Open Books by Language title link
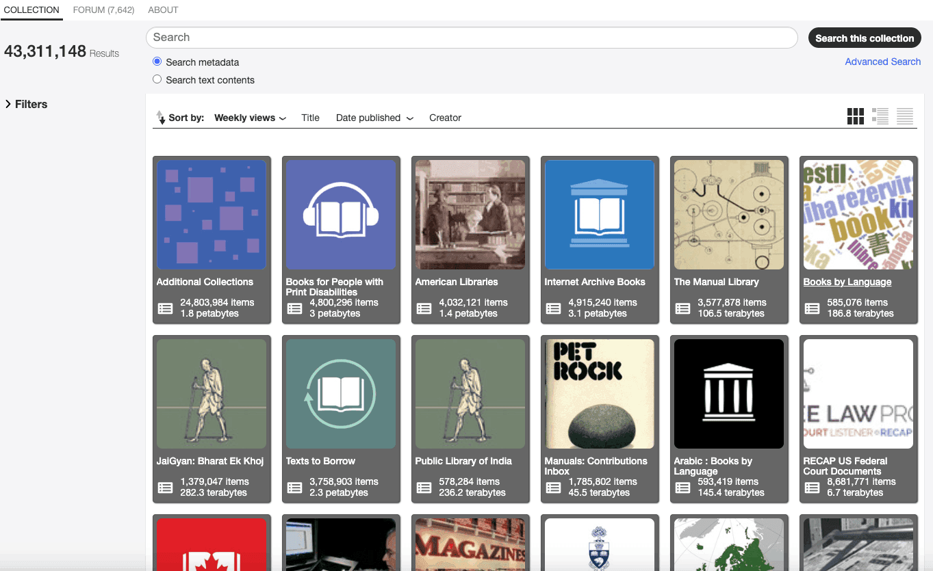933x571 pixels. click(847, 282)
